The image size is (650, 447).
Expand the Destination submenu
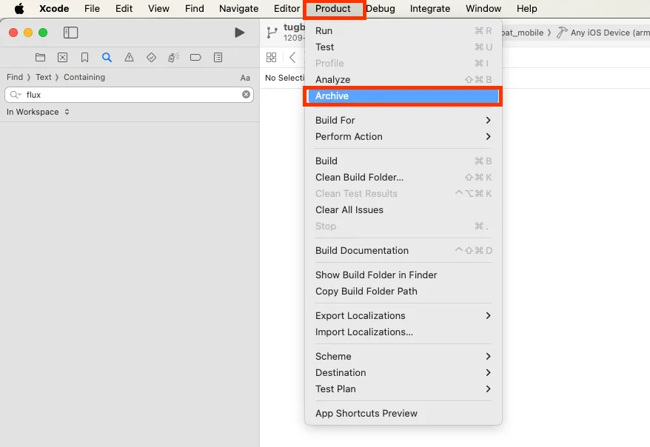pyautogui.click(x=403, y=373)
